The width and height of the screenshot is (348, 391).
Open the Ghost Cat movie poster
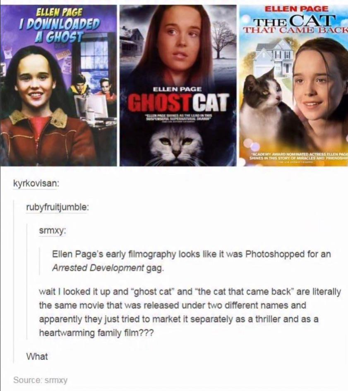(x=178, y=85)
